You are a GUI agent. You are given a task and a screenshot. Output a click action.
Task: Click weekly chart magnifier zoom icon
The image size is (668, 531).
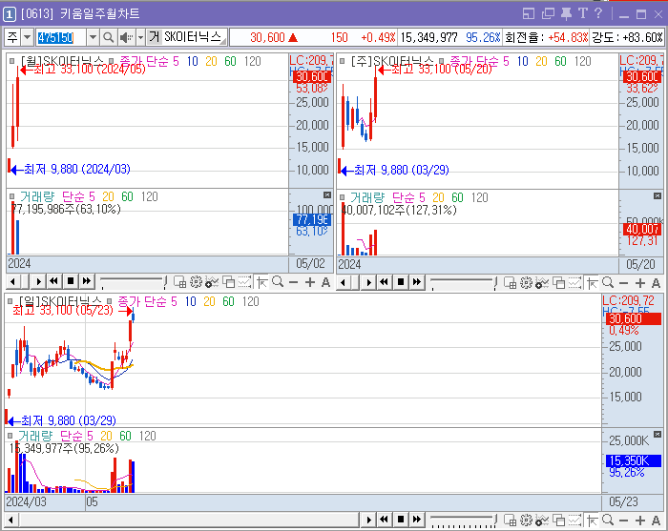pyautogui.click(x=608, y=282)
